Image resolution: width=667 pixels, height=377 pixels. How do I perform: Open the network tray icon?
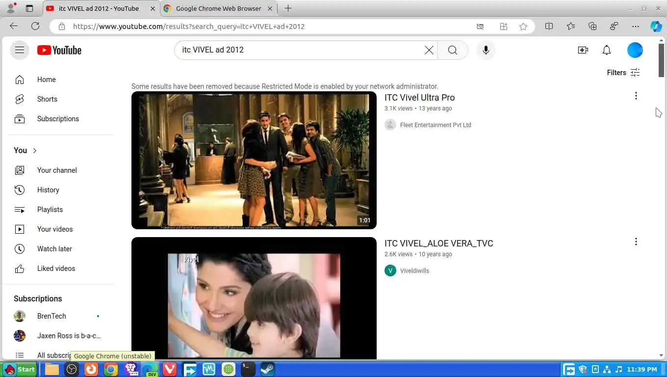tap(607, 369)
